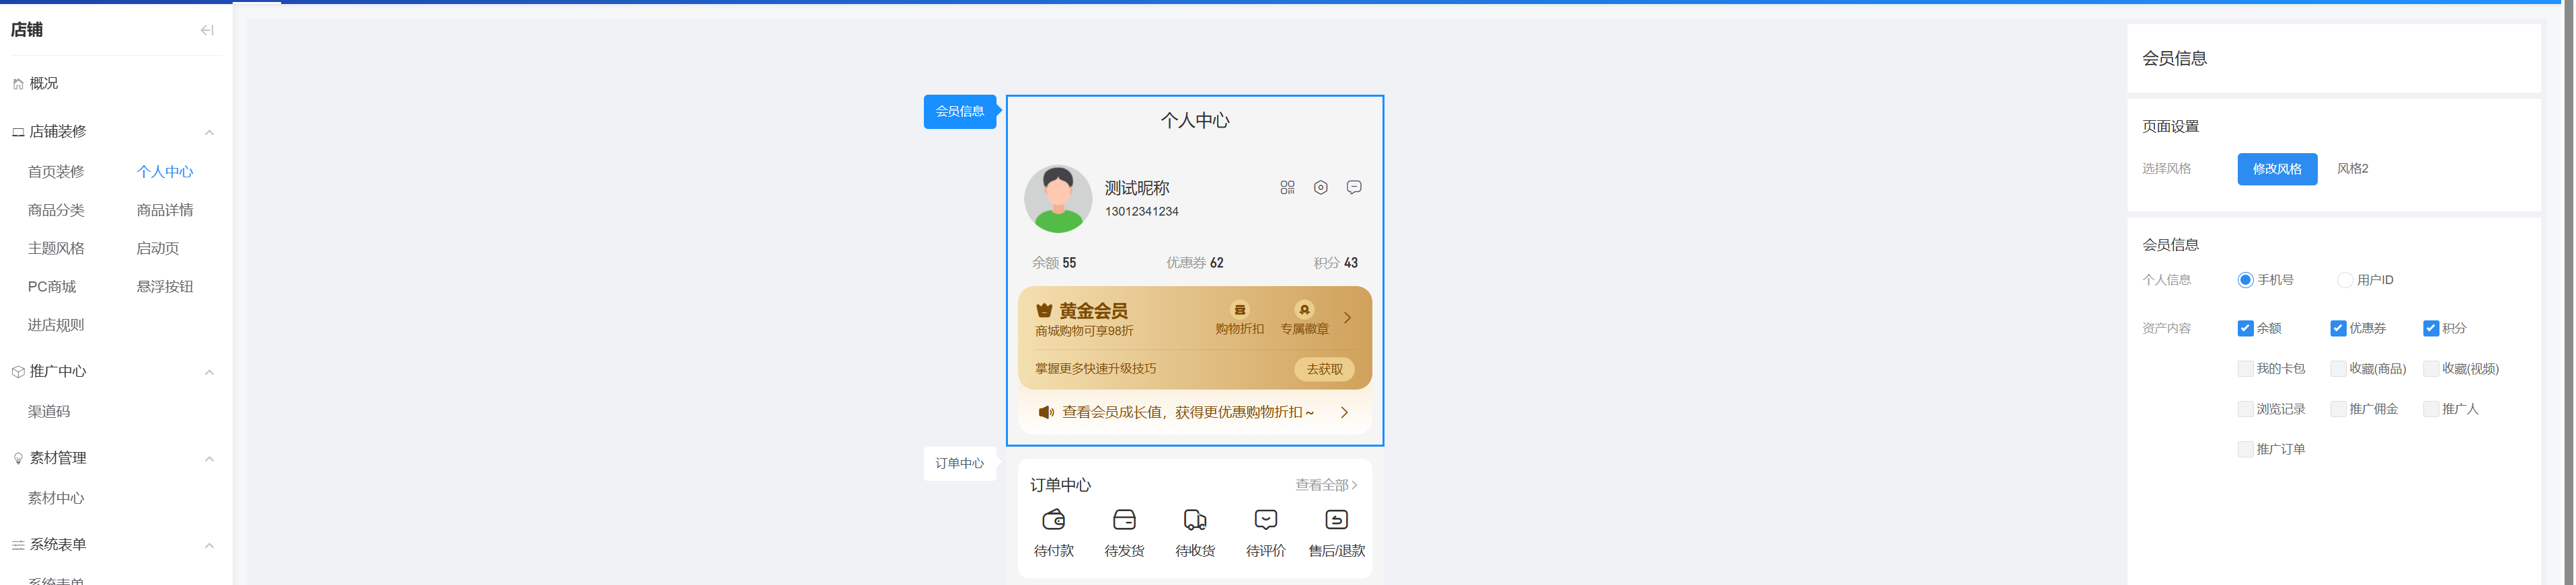Click the 去获取 button on member card
The height and width of the screenshot is (585, 2576).
pos(1324,369)
